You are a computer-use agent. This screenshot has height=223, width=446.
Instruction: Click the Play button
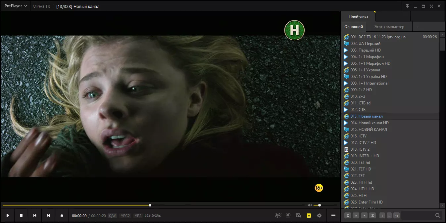point(8,215)
